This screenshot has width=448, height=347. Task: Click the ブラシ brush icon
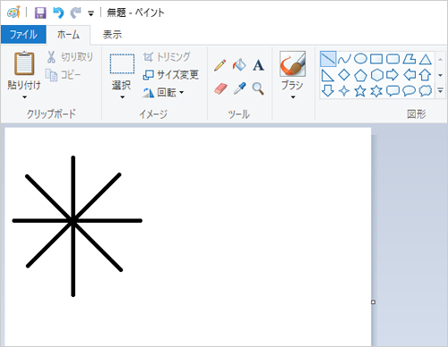(x=292, y=63)
